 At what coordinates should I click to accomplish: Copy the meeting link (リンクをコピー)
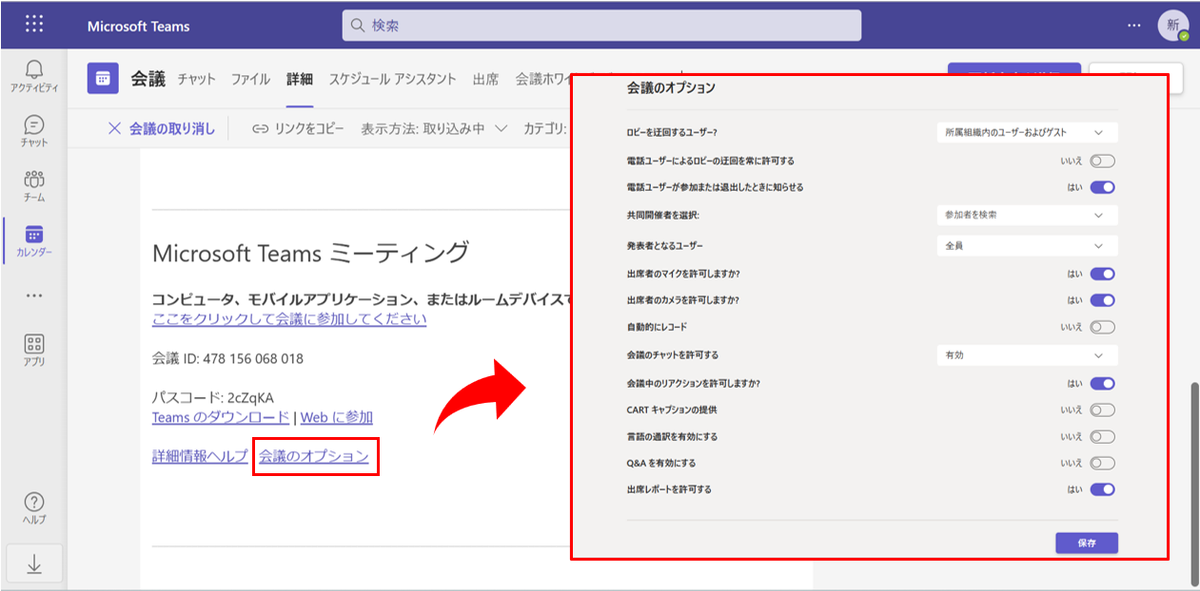[x=298, y=128]
